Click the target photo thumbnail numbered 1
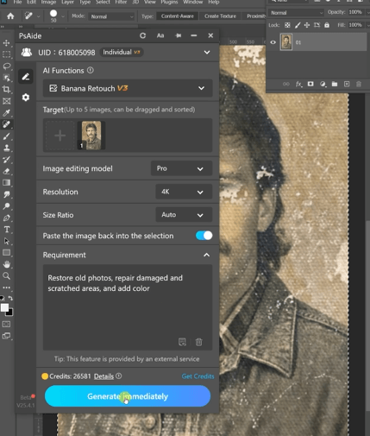 [91, 136]
